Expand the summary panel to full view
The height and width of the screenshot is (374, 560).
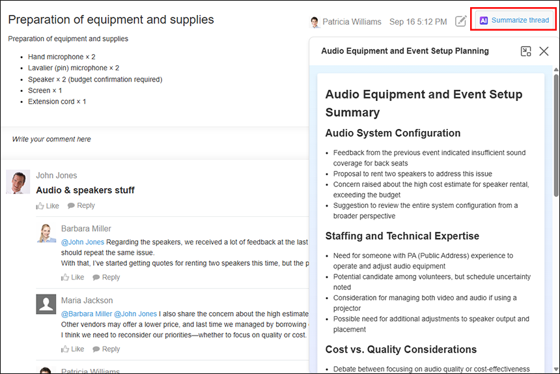pos(526,51)
